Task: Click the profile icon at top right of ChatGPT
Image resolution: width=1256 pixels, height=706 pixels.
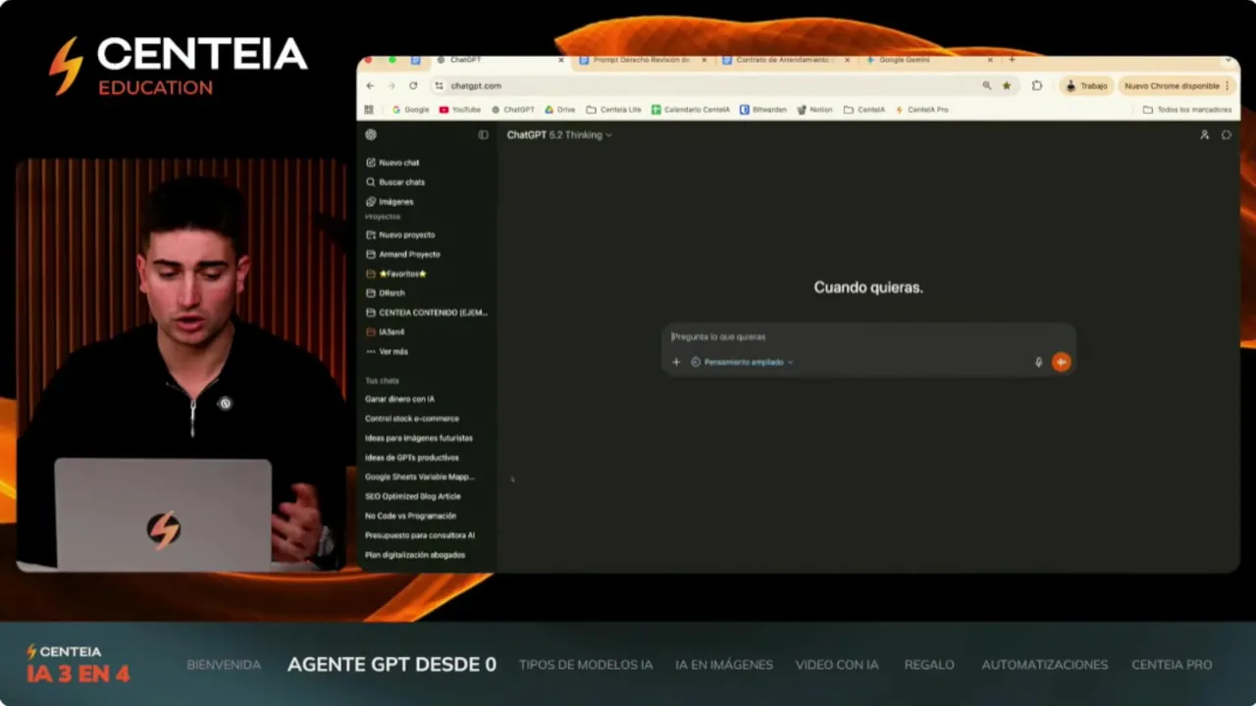Action: [1204, 135]
